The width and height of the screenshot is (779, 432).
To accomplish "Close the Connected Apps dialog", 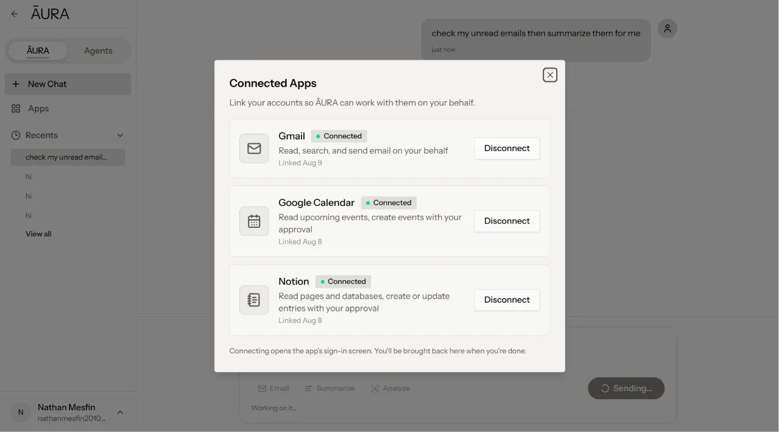I will point(550,75).
